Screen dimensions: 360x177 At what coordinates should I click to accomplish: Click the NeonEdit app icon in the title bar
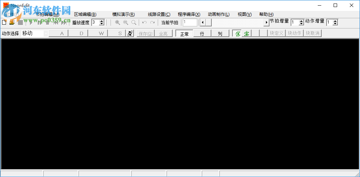pyautogui.click(x=5, y=5)
